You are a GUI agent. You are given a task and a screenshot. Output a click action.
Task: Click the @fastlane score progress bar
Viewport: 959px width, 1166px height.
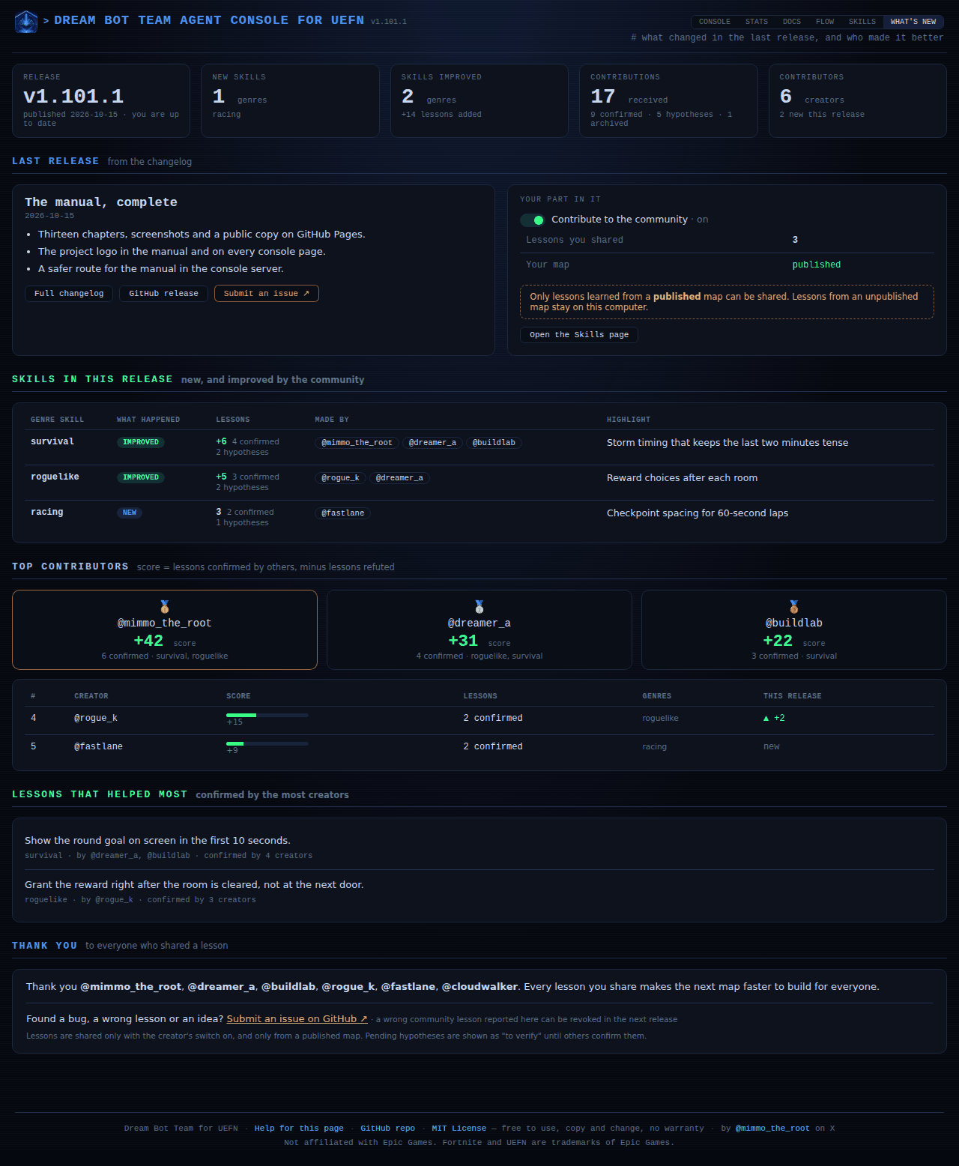pos(267,744)
